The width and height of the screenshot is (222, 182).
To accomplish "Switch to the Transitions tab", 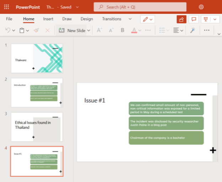I will tap(112, 19).
